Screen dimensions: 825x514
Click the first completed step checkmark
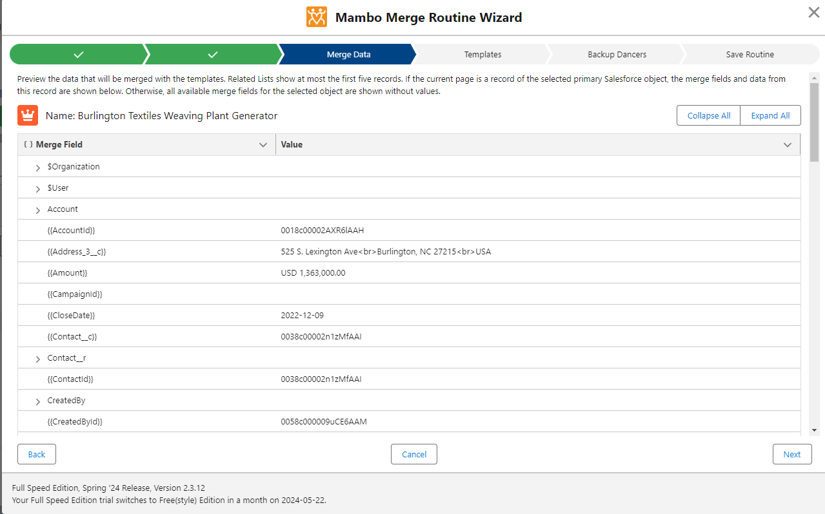(79, 54)
